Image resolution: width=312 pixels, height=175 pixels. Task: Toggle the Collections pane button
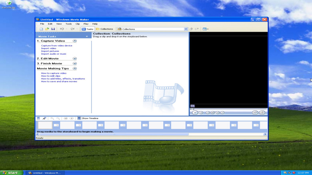105,29
